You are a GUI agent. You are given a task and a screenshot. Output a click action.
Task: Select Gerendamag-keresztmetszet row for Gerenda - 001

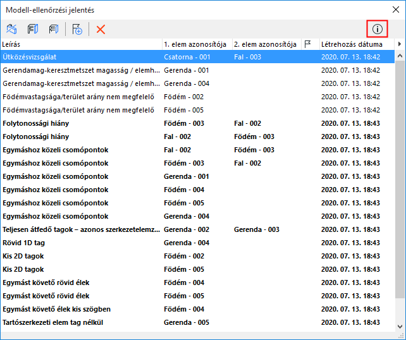(197, 70)
